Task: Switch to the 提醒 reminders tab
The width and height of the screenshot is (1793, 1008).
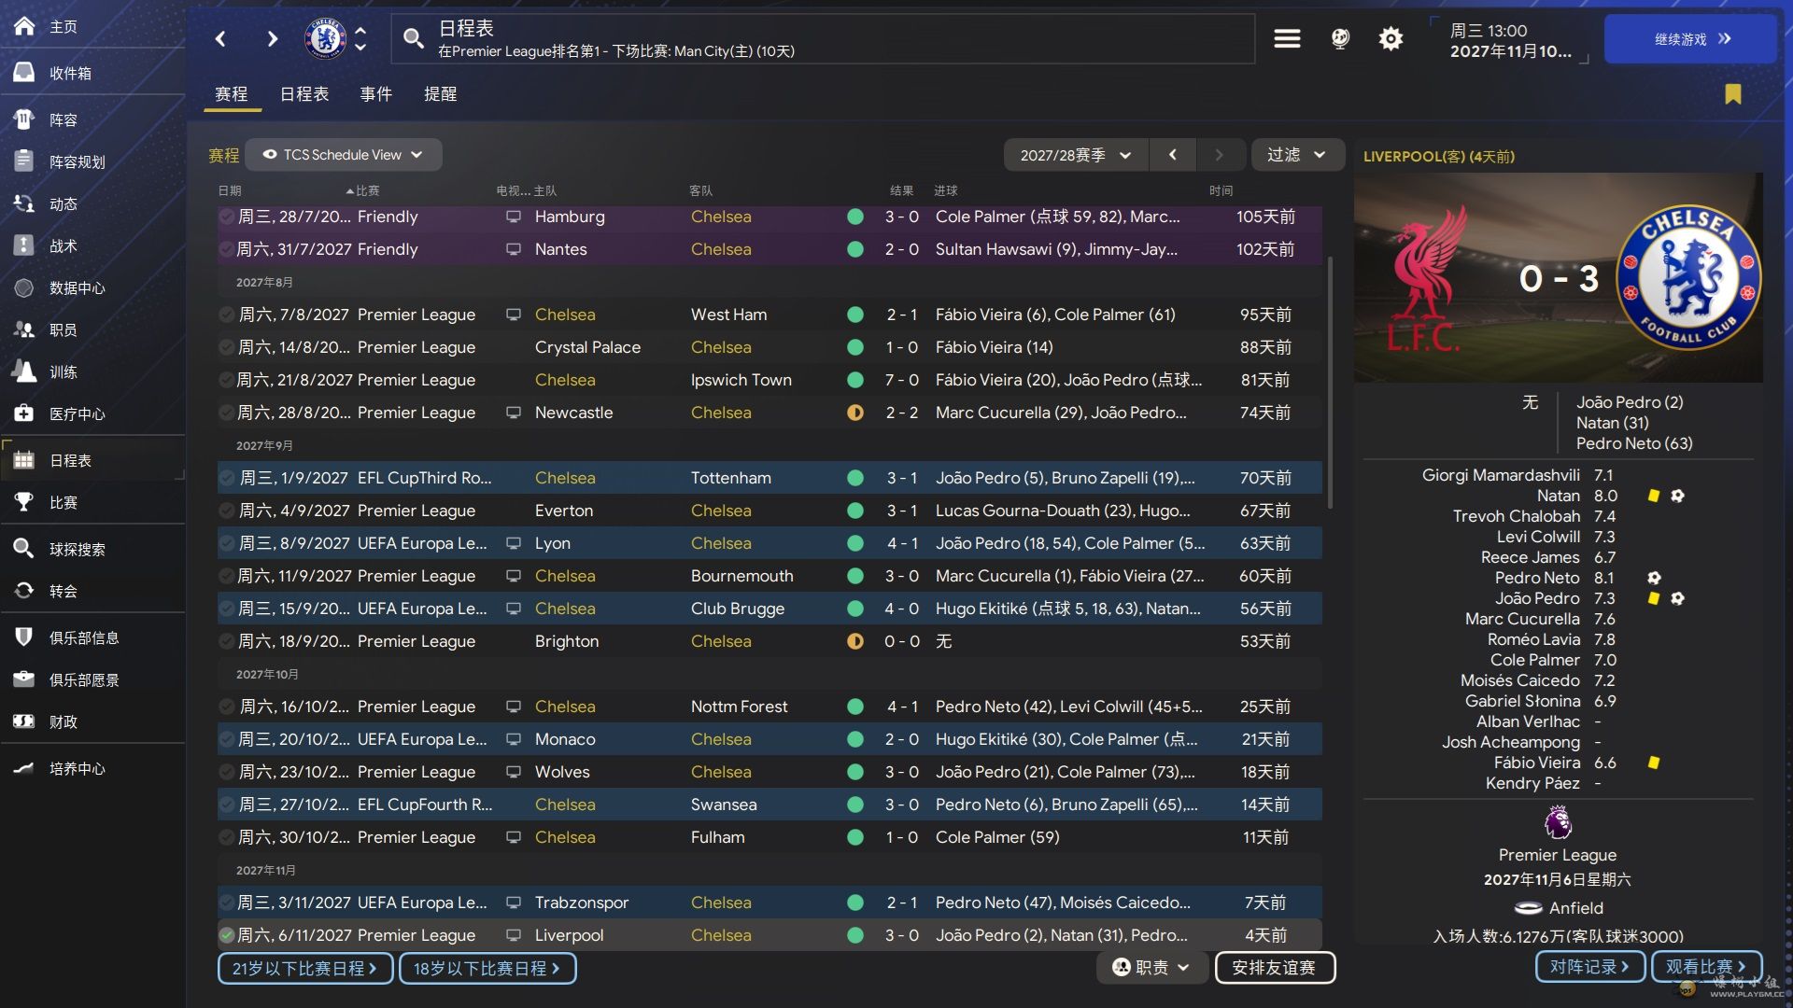Action: [x=441, y=94]
